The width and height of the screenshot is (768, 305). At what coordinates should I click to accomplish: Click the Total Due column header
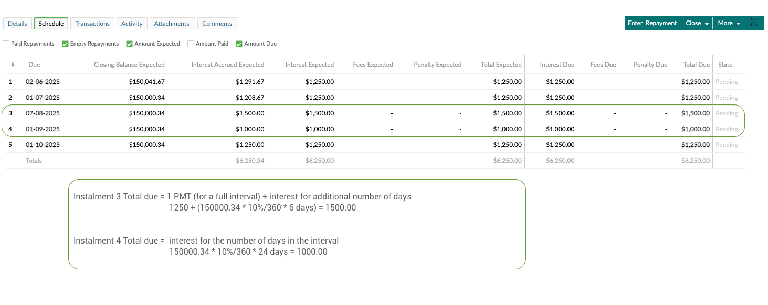click(x=696, y=65)
